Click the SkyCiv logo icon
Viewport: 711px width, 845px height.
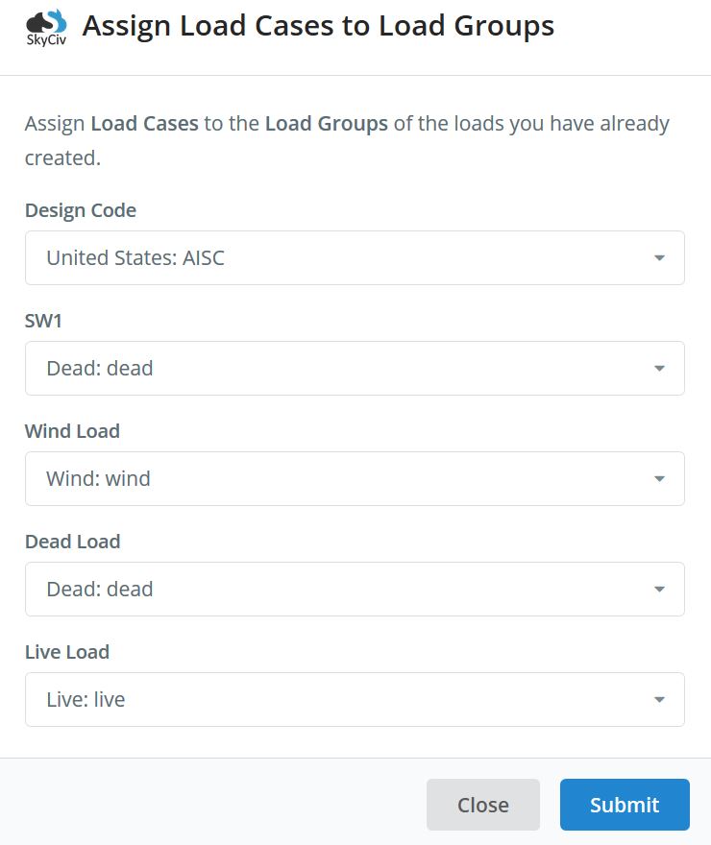(x=46, y=28)
